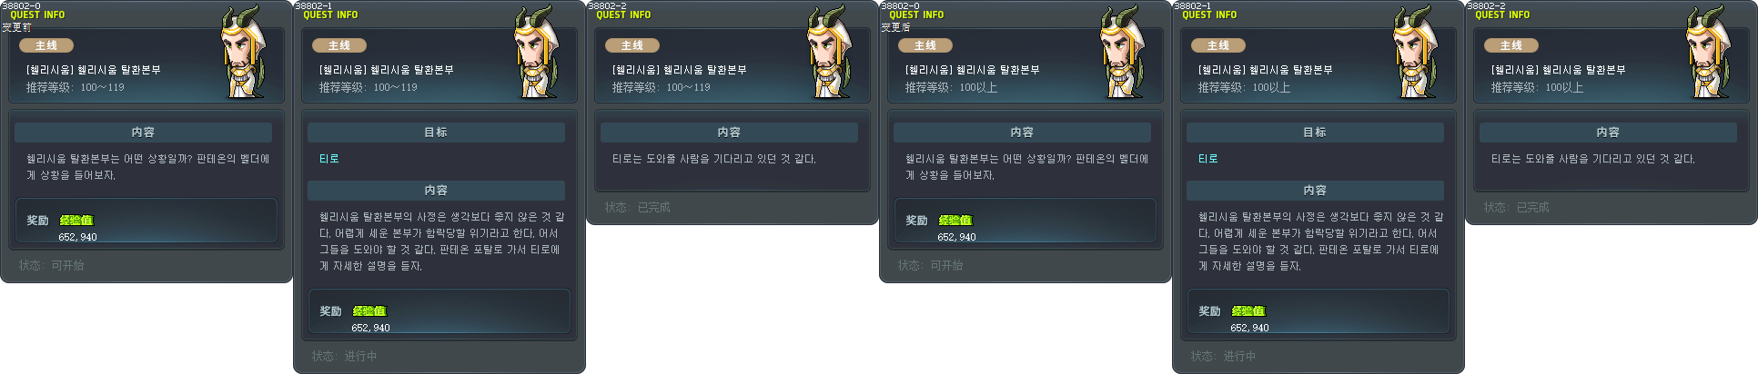Click 内容 header in 100~119 已完成 panel

729,133
